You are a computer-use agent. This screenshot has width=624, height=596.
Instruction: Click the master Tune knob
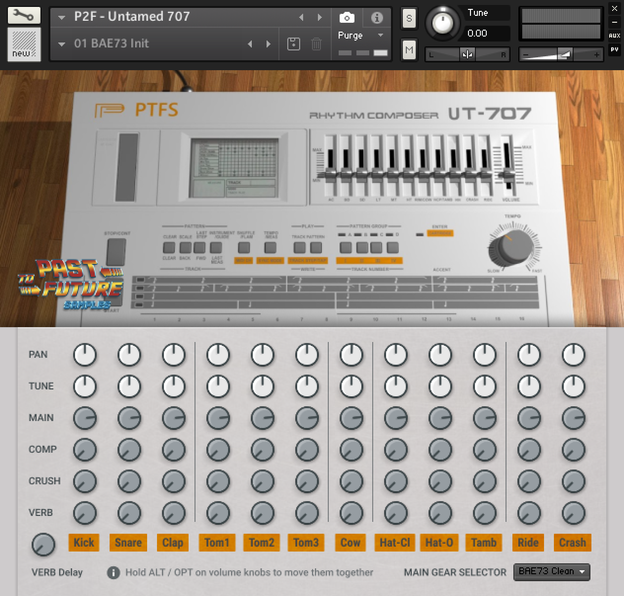click(x=443, y=23)
